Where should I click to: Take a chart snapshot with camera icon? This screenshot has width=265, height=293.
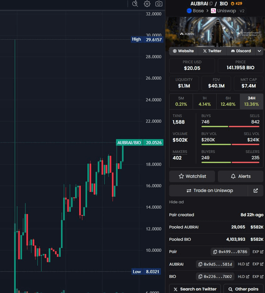[x=159, y=4]
